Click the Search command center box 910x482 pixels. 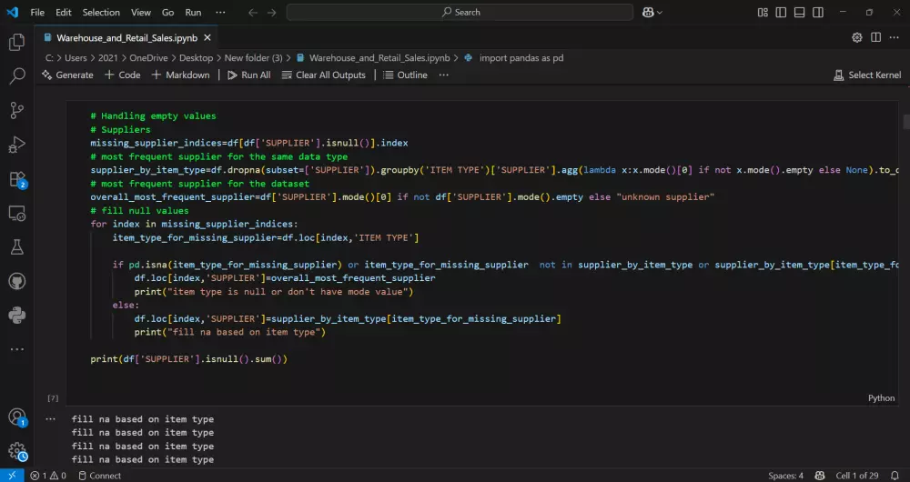(460, 12)
